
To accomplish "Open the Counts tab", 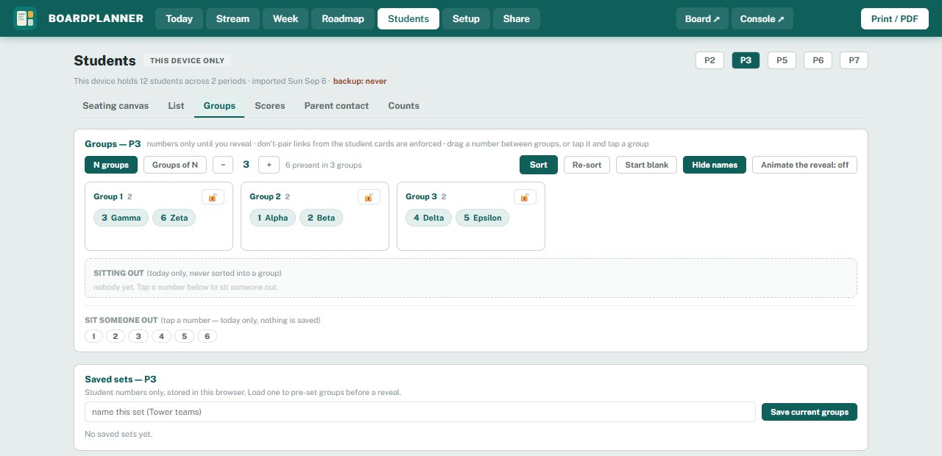I will click(404, 106).
